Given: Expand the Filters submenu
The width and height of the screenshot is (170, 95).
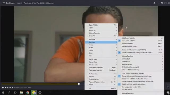Looking at the screenshot, I should (101, 50).
